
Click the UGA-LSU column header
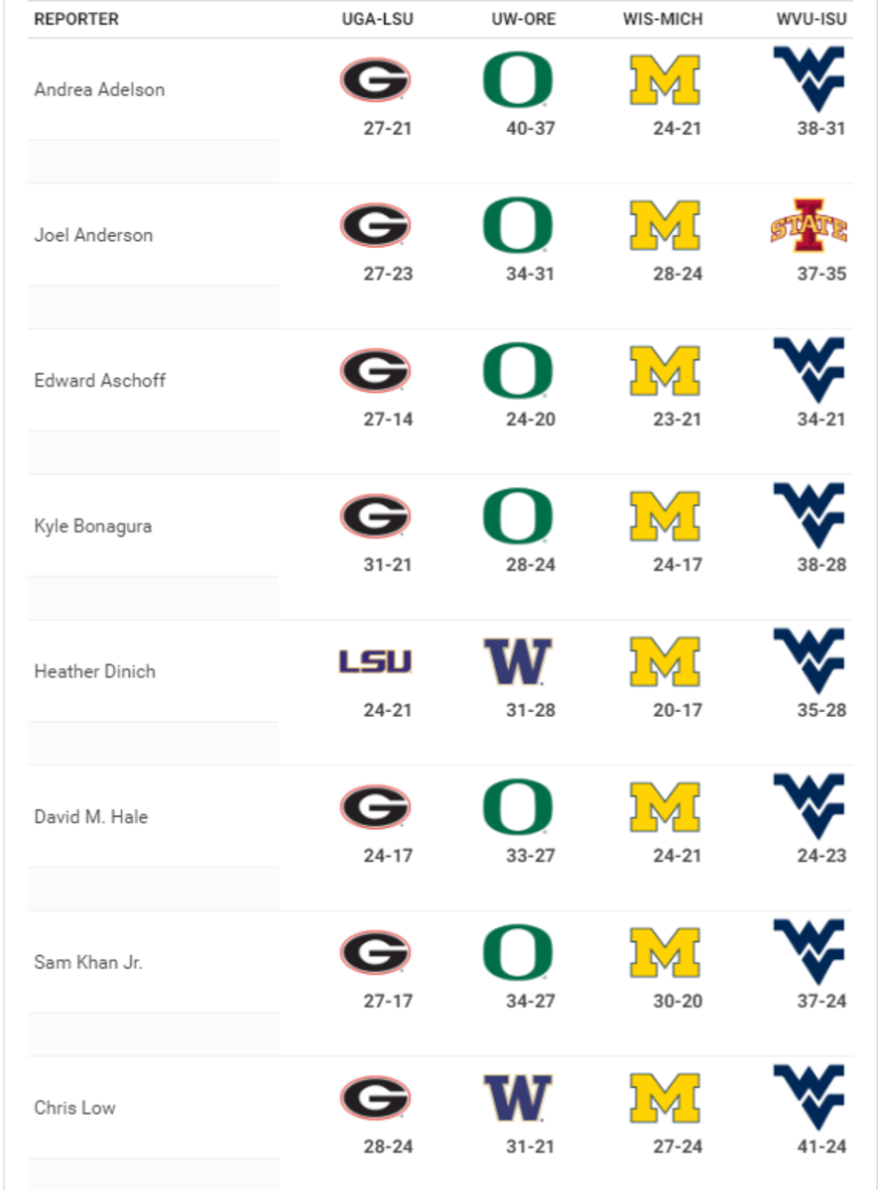(377, 20)
